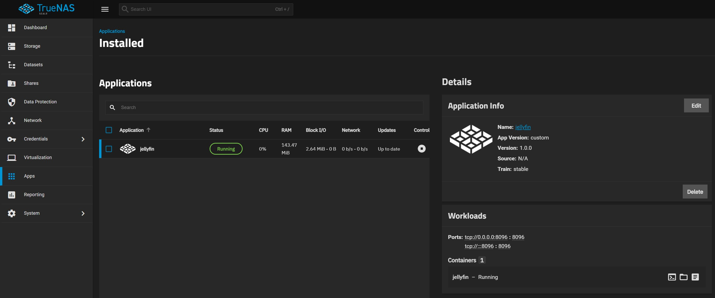Click the Edit button in Application Info
Screen dimensions: 715x298
(696, 105)
